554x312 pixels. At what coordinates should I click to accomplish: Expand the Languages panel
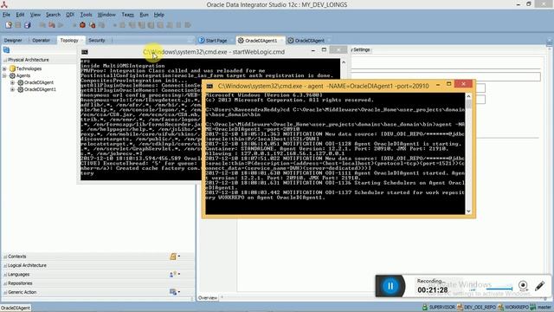[5, 275]
